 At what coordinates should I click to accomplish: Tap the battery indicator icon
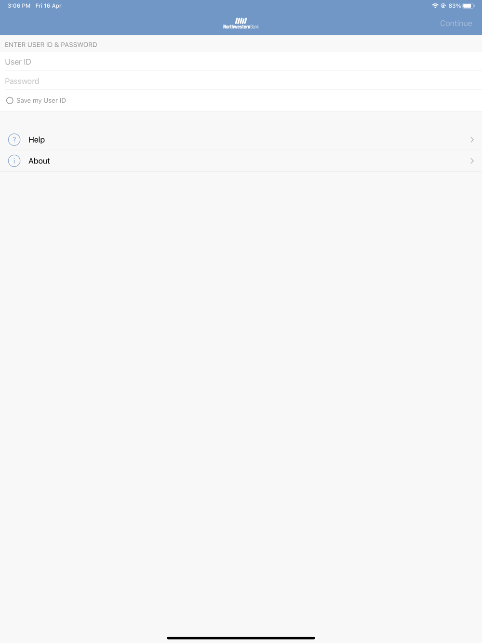pyautogui.click(x=469, y=6)
